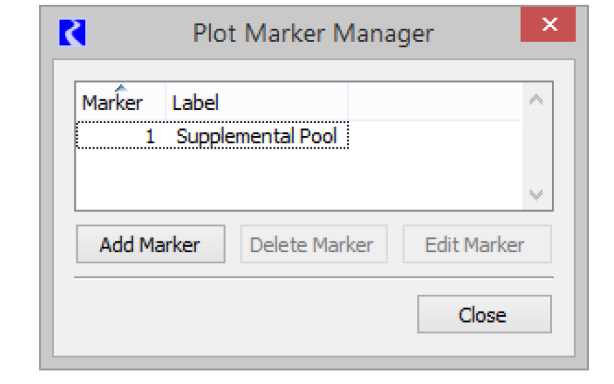Click the Close button at bottom
The height and width of the screenshot is (384, 614).
484,314
